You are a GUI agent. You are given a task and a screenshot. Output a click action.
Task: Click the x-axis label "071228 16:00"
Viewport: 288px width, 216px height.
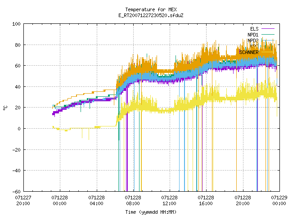point(206,201)
